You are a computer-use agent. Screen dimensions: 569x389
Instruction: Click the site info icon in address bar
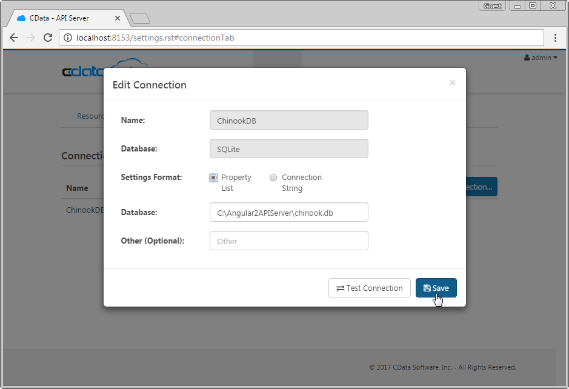67,38
